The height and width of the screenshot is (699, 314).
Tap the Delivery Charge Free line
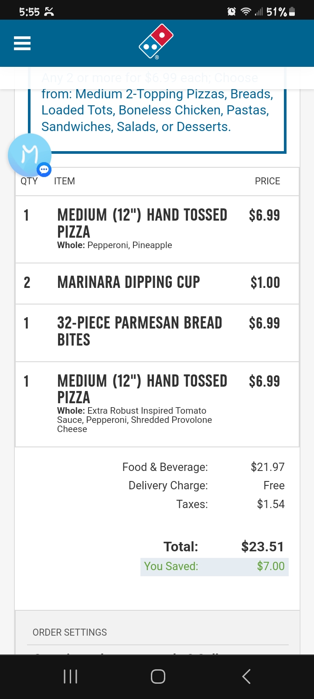pyautogui.click(x=206, y=485)
